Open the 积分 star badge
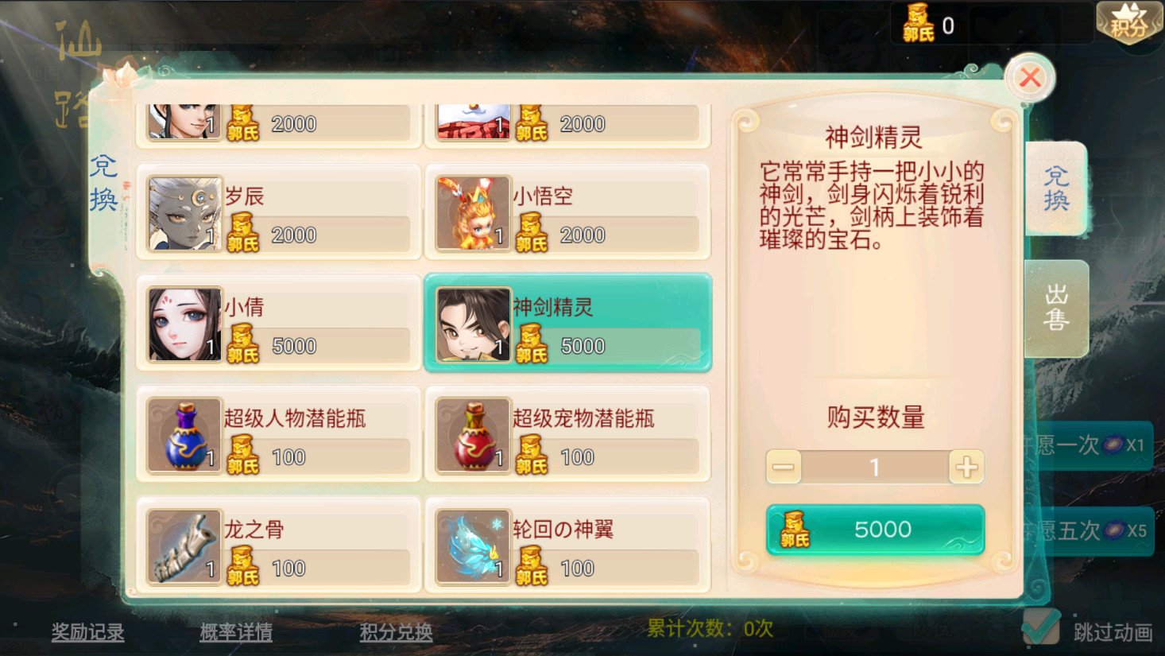Screen dimensions: 1165x656 coord(1129,22)
